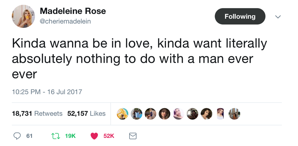Click the 52K likes count
The width and height of the screenshot is (298, 146).
[109, 136]
